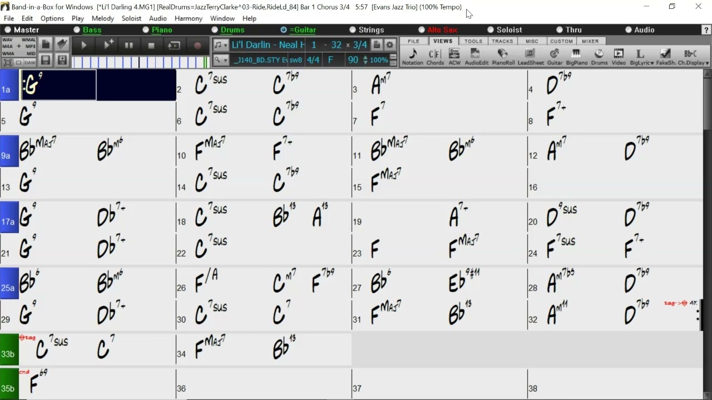Viewport: 712px width, 400px height.
Task: Open the song selection dropdown button
Action: [221, 45]
